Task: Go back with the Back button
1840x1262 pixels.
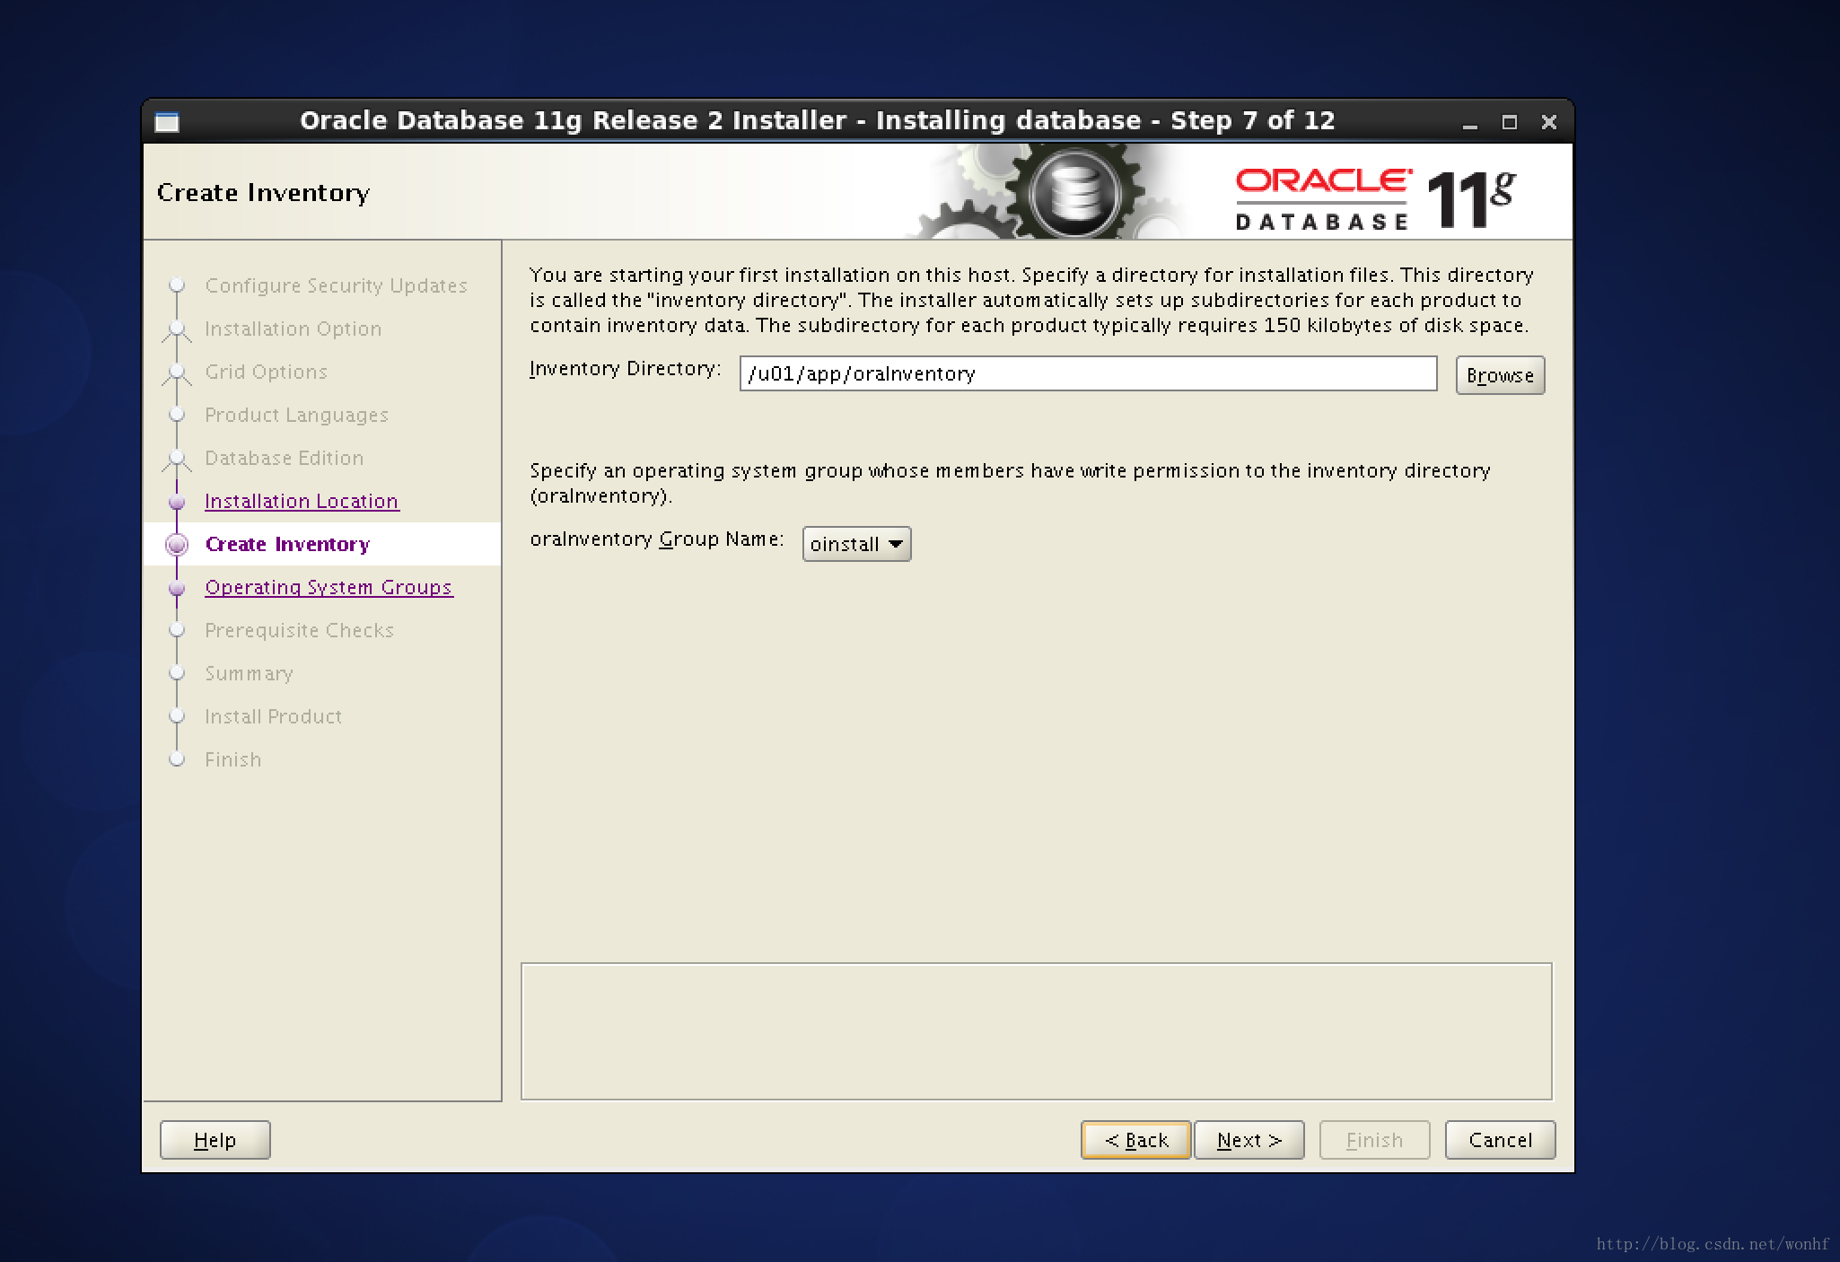Action: coord(1136,1140)
